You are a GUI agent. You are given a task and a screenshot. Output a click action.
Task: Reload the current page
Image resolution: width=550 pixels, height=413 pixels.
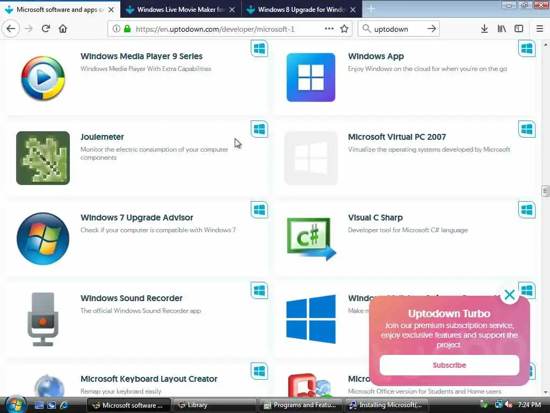tap(46, 29)
